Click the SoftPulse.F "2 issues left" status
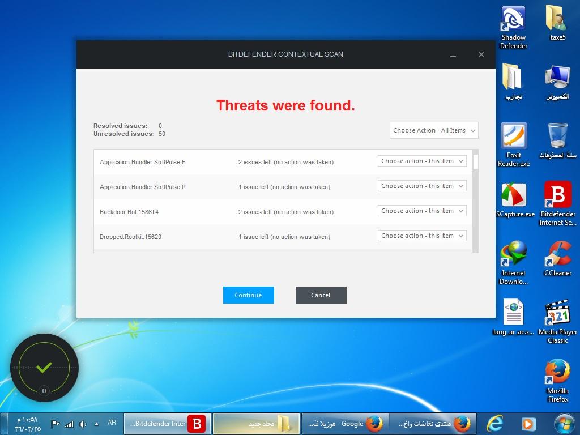 [286, 162]
